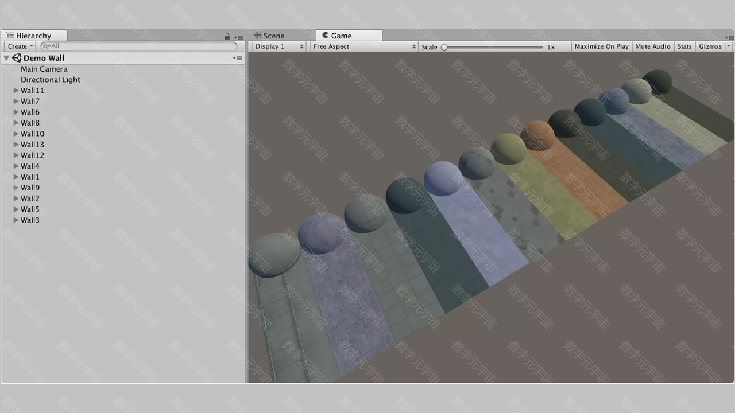Open the Gizmos dropdown arrow
The width and height of the screenshot is (735, 413).
click(x=729, y=46)
